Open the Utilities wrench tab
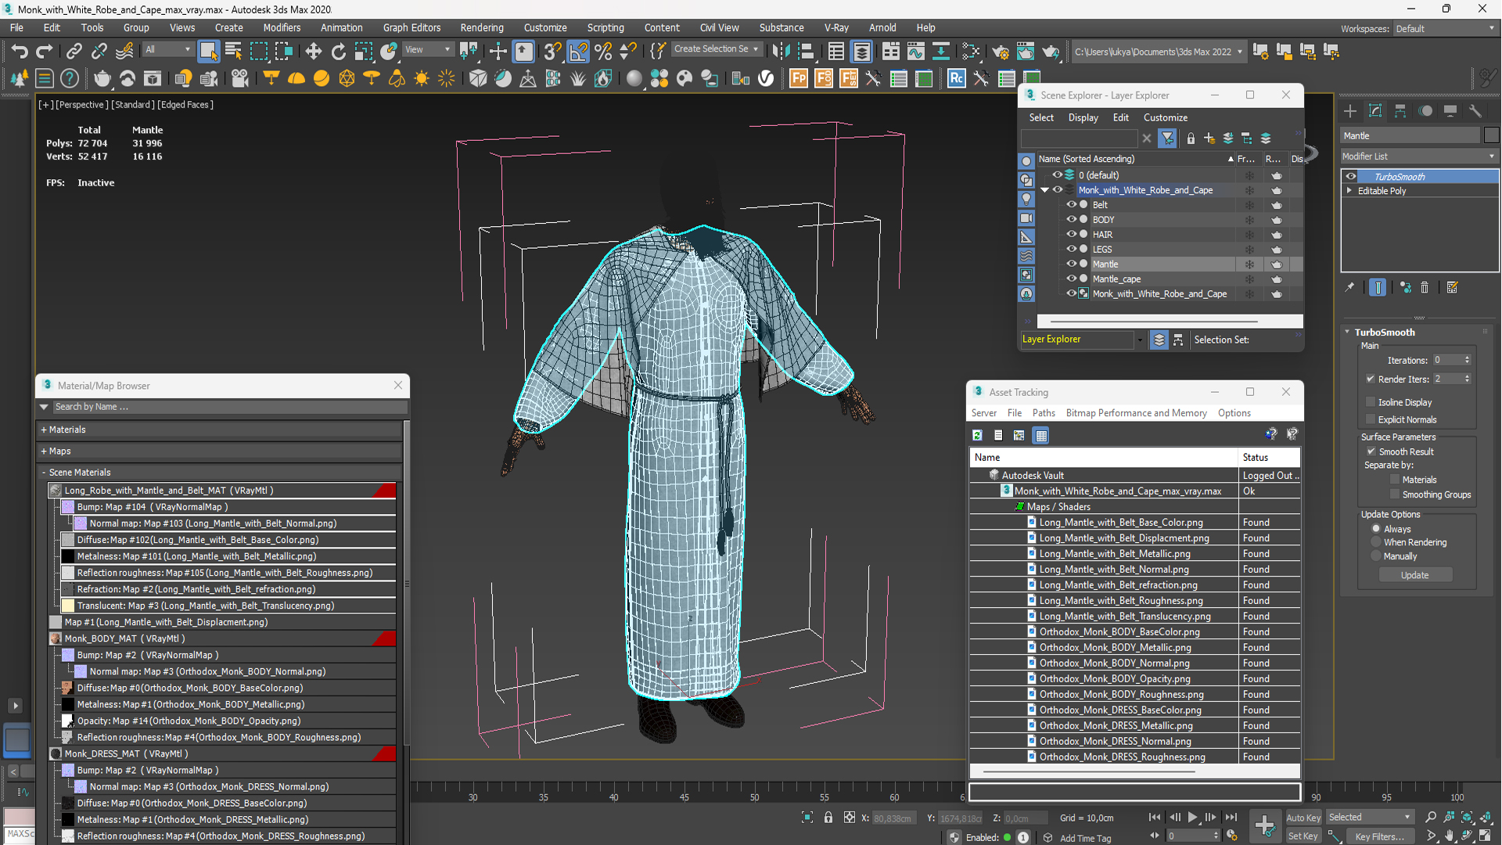The height and width of the screenshot is (845, 1502). click(x=1475, y=111)
